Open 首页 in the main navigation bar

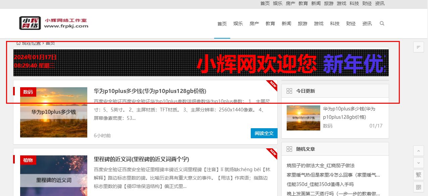pyautogui.click(x=222, y=23)
